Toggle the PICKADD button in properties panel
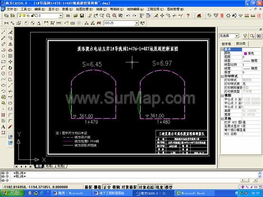 pos(259,36)
